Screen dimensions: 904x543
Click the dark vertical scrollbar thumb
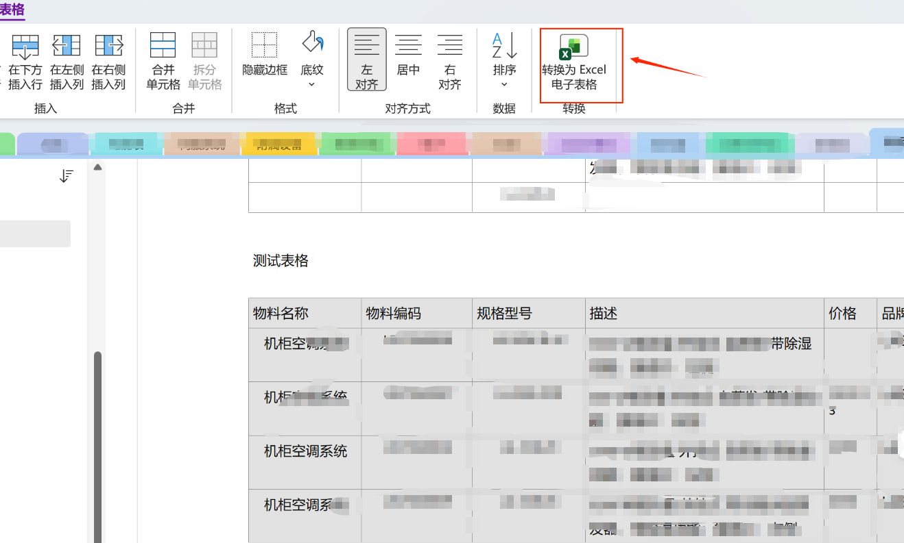tap(97, 446)
